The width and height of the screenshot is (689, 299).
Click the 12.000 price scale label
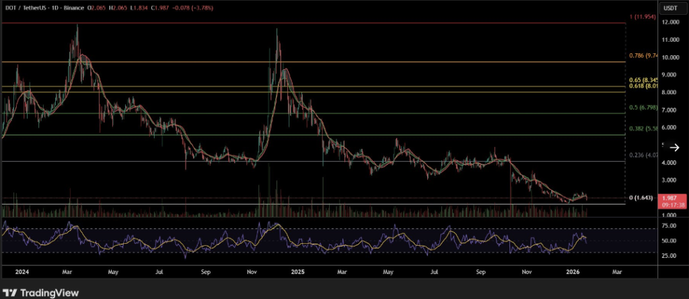click(x=669, y=22)
